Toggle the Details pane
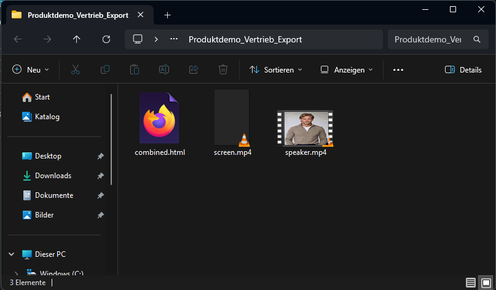Image resolution: width=496 pixels, height=290 pixels. click(x=463, y=69)
